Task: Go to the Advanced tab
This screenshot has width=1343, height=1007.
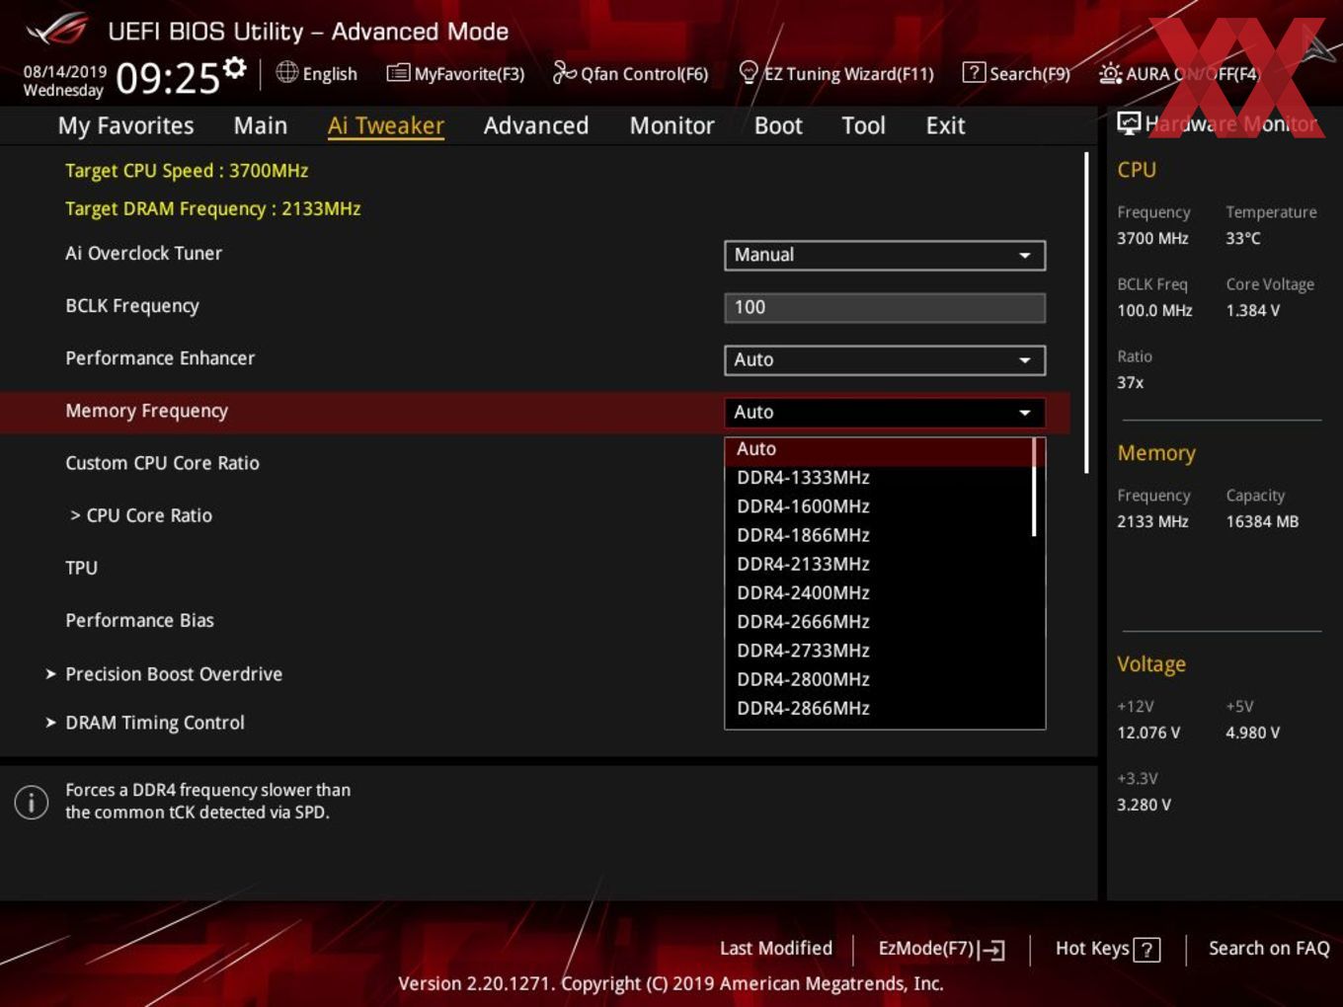Action: point(536,125)
